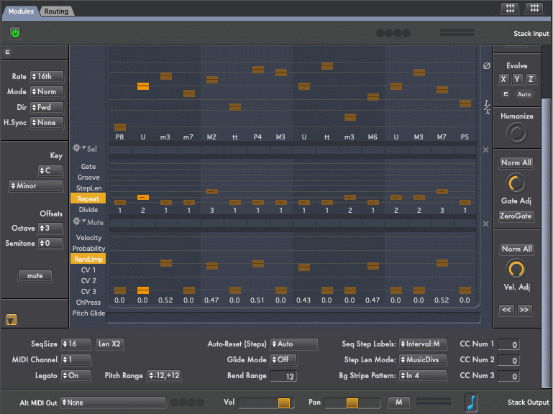
Task: Select the Divide lane
Action: click(88, 209)
